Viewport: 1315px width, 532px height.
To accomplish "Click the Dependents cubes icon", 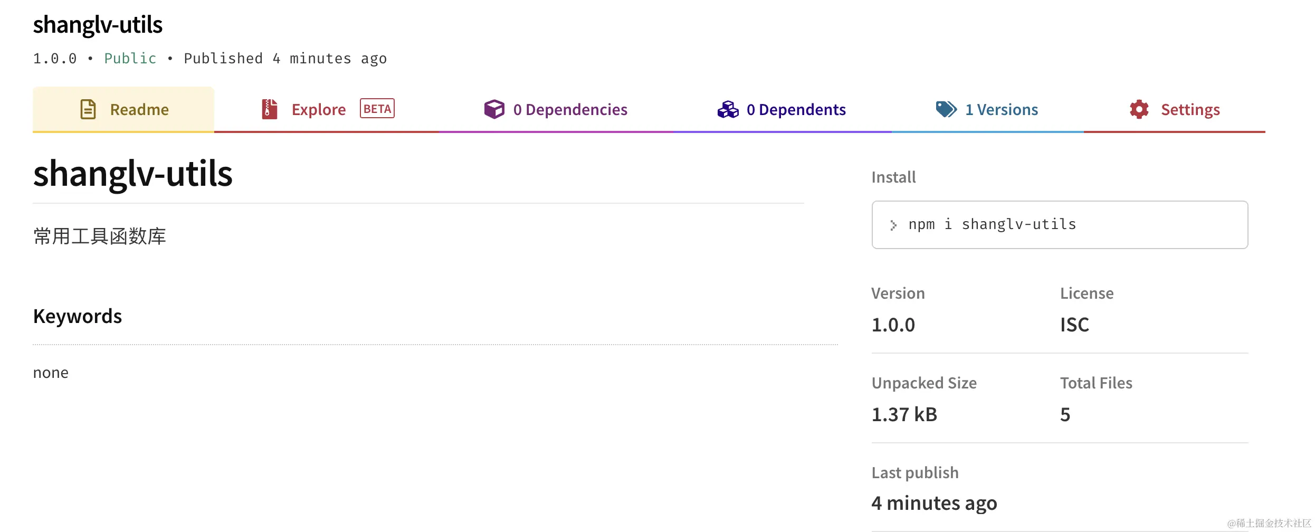I will tap(728, 109).
